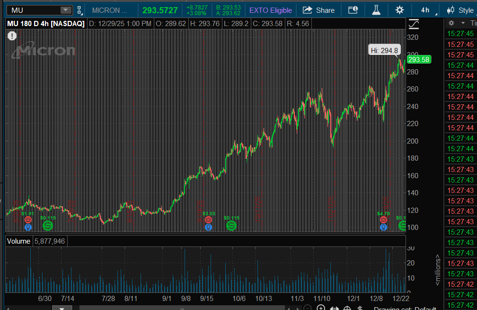Screen dimensions: 477x310
Task: Click the 320 price axis label
Action: click(x=413, y=37)
